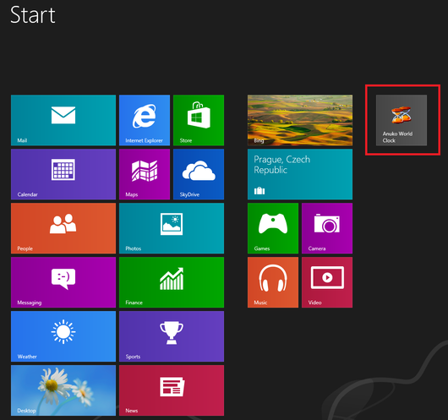Open the Games tile
The image size is (448, 420).
point(273,228)
